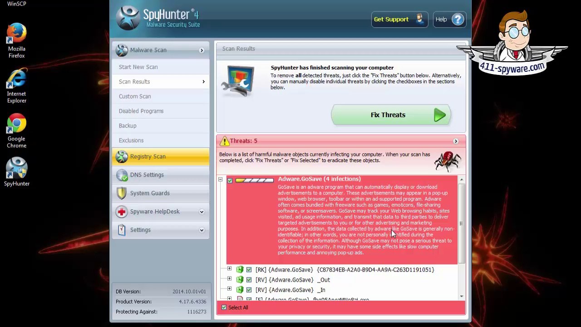The height and width of the screenshot is (327, 581).
Task: Click the DB Version value 2014.10.01v01
Action: coord(189,292)
